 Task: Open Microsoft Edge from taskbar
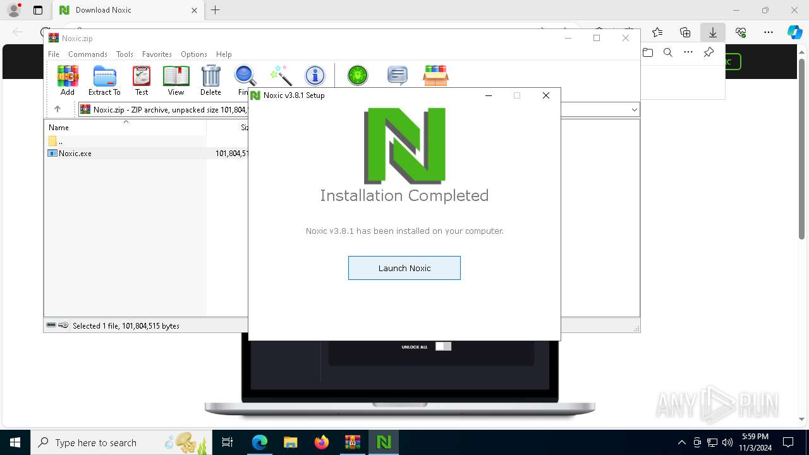(260, 442)
